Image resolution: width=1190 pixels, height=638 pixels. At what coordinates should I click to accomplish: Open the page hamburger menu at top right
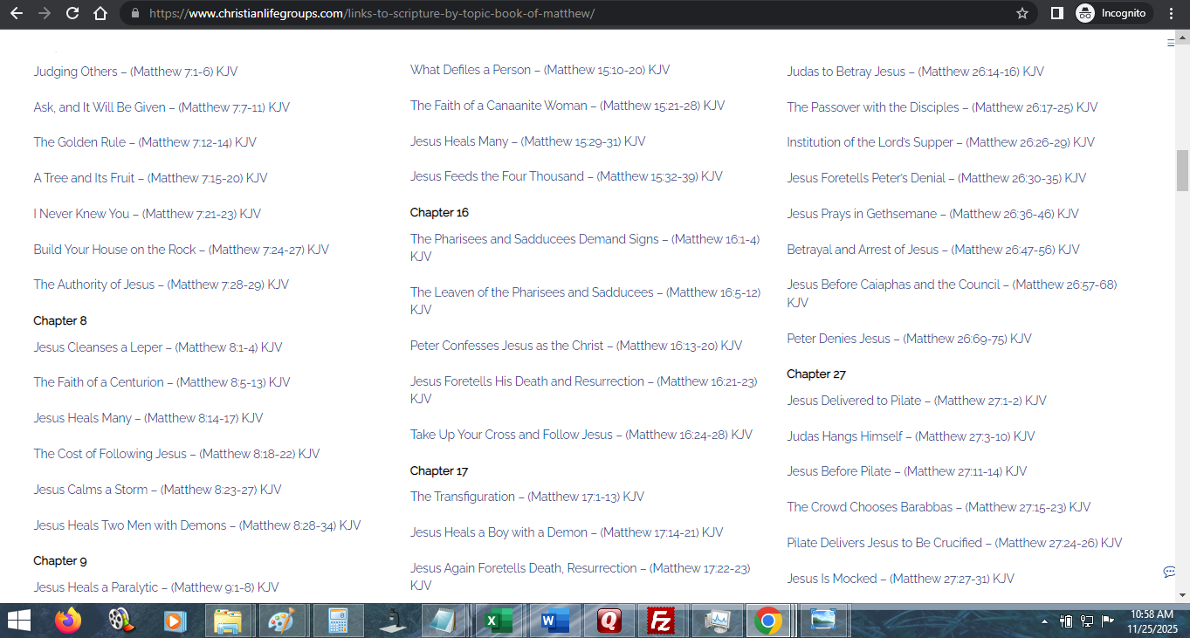[1171, 43]
